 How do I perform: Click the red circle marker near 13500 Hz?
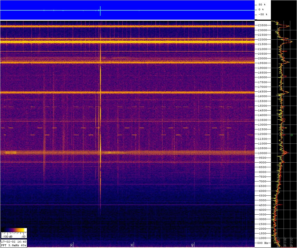coord(284,119)
